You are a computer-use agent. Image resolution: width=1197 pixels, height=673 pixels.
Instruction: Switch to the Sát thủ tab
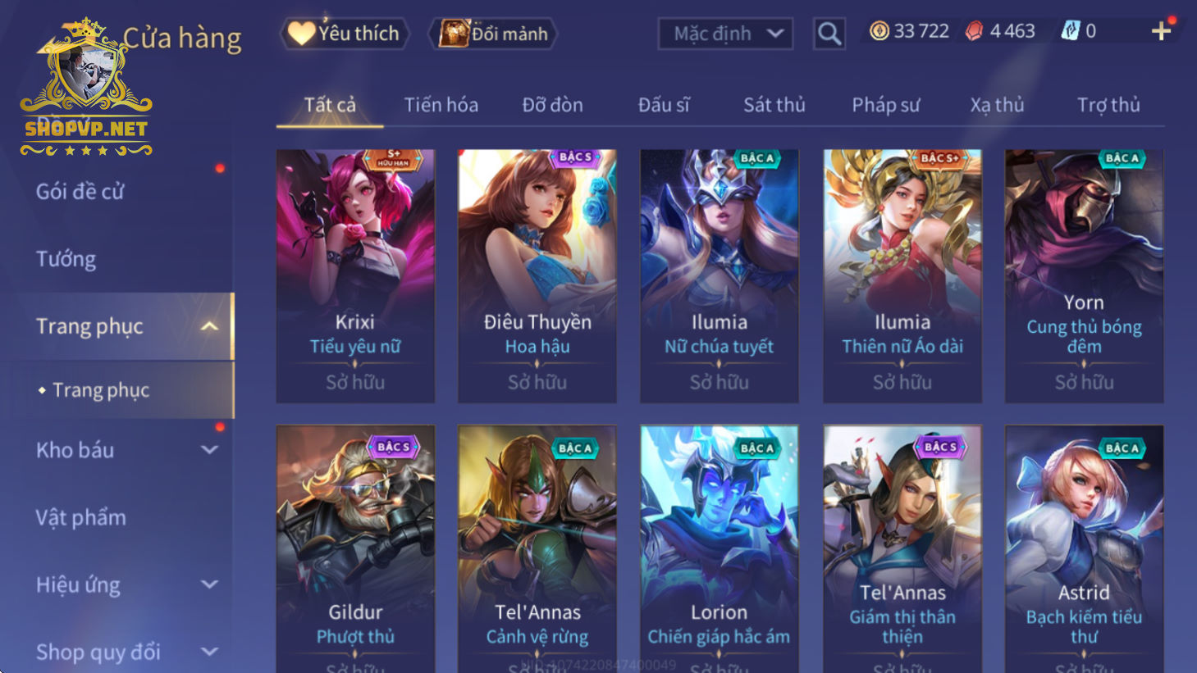click(774, 105)
